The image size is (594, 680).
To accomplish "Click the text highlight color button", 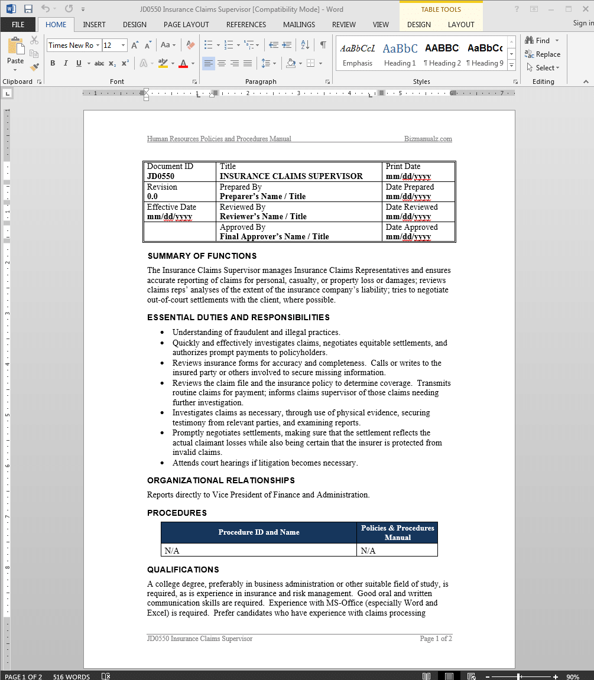I will (163, 63).
